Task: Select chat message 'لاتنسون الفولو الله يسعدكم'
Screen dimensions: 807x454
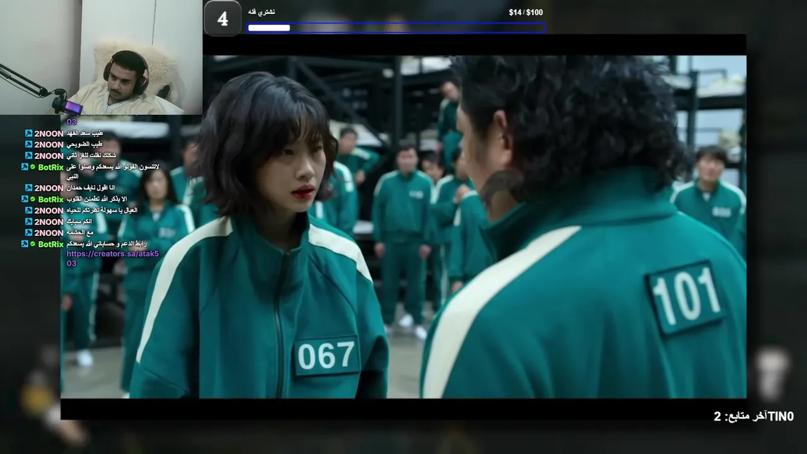Action: pos(112,172)
